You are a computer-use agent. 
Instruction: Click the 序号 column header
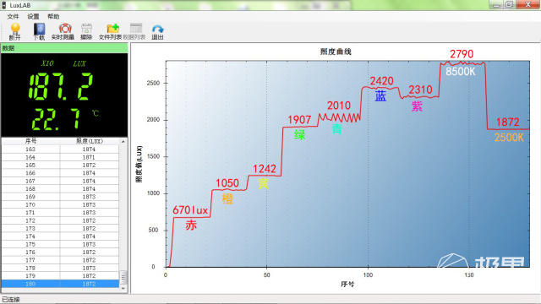pos(30,141)
